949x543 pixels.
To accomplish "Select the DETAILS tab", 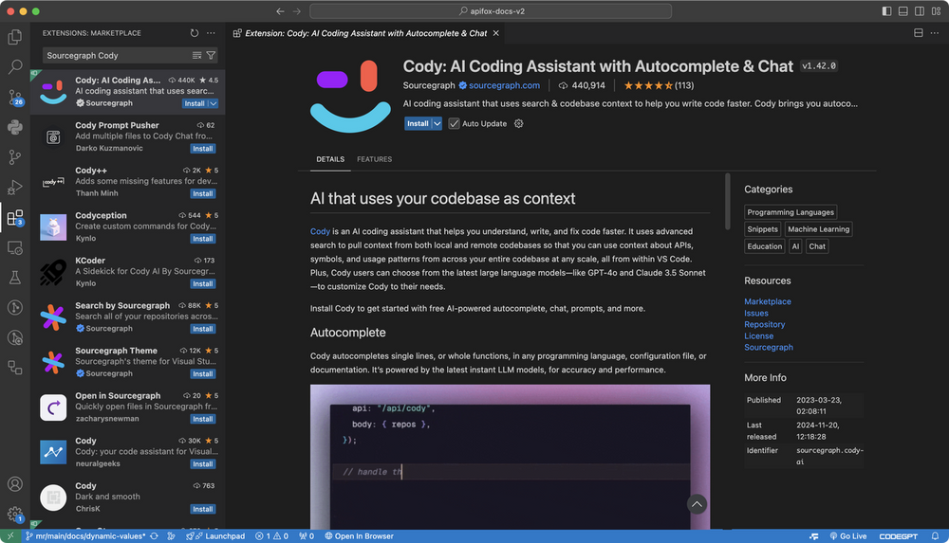I will coord(330,159).
